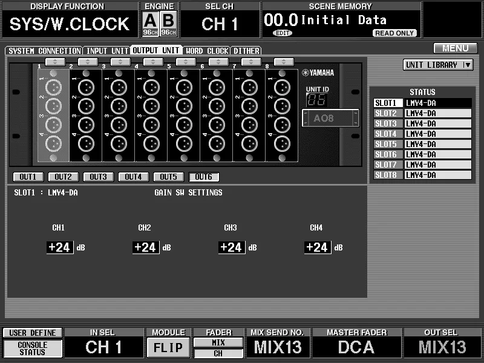Switch to INPUT UNIT tab

tap(107, 50)
